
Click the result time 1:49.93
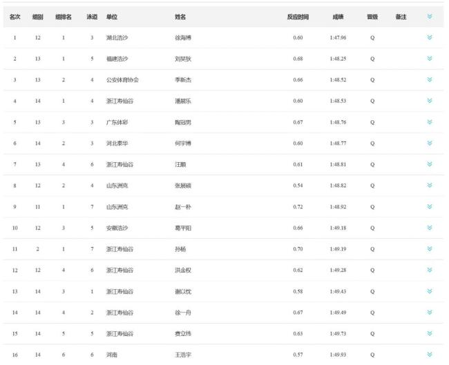click(x=338, y=355)
